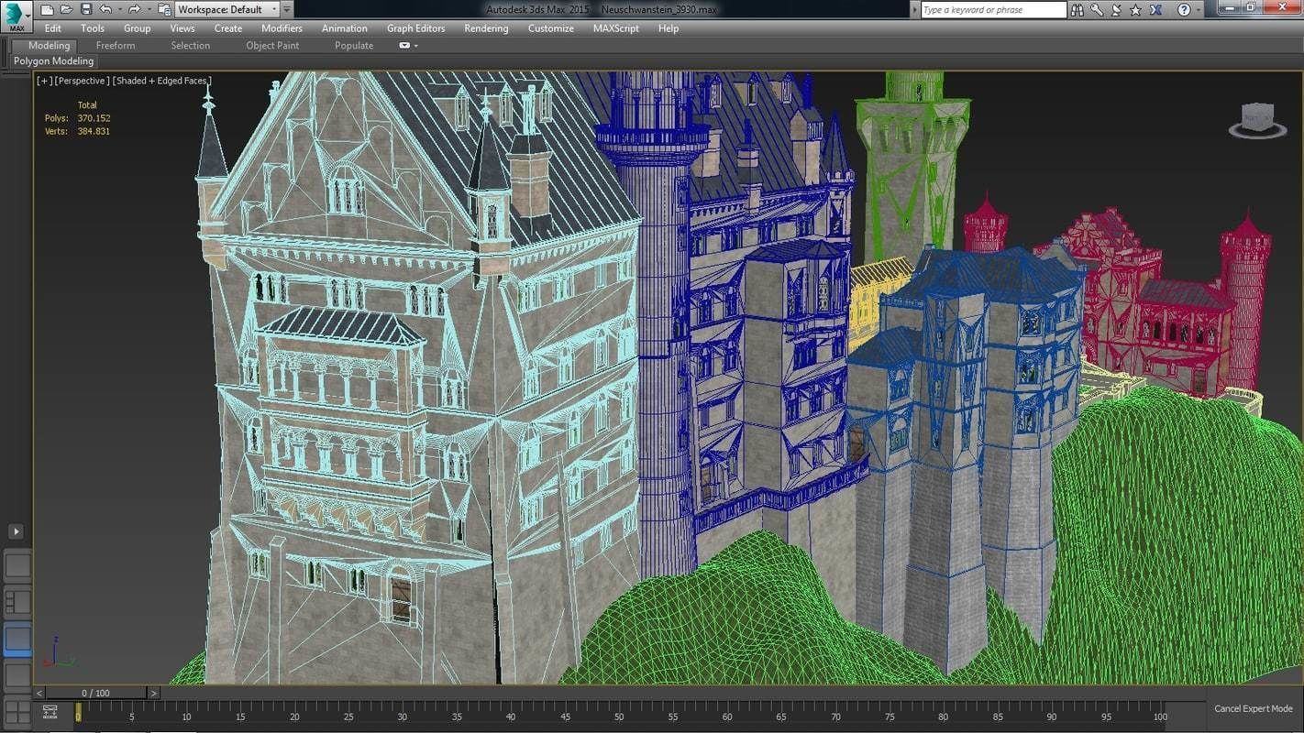
Task: Open the Tools menu
Action: [93, 28]
